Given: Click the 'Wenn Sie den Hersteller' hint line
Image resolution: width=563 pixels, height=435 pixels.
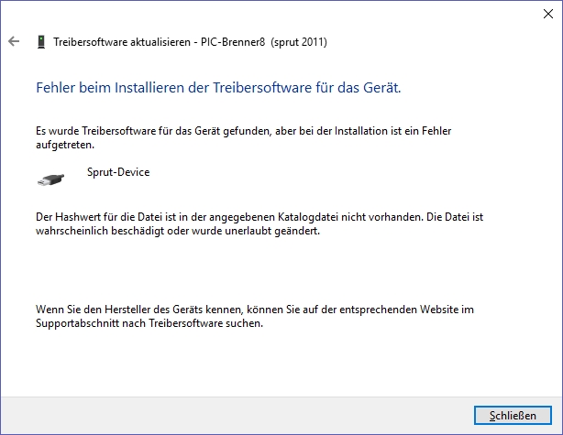Looking at the screenshot, I should click(x=255, y=310).
